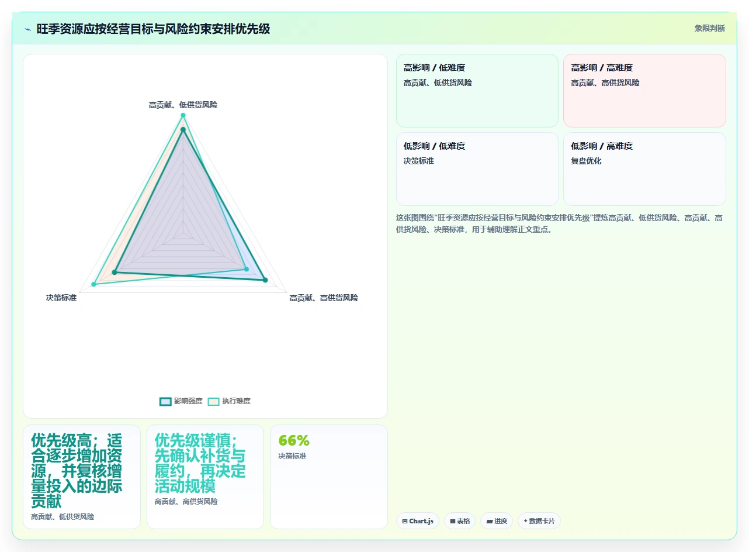Open the 高影响 / 高难度 quadrant card
This screenshot has height=552, width=749.
pyautogui.click(x=644, y=91)
